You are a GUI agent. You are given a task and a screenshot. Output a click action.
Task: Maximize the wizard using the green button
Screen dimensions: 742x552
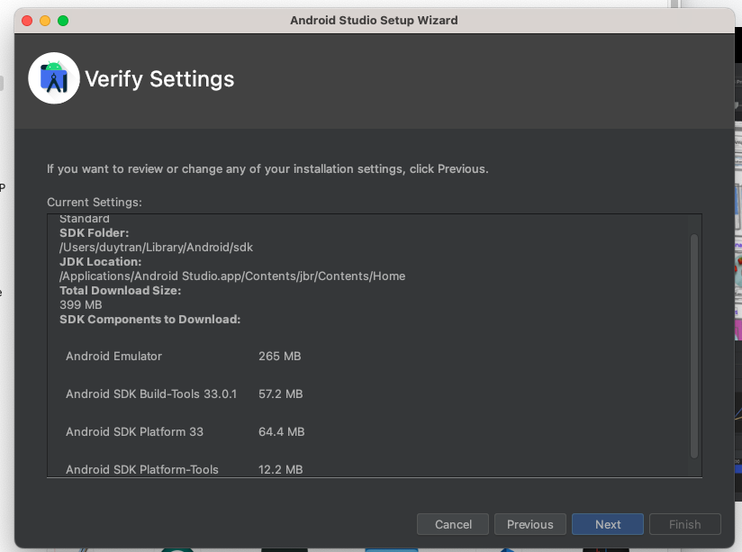click(x=63, y=21)
